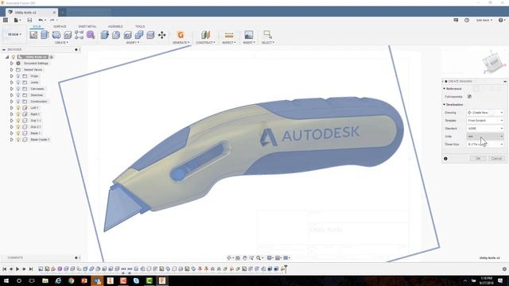Select the Press Pull tool

(104, 35)
